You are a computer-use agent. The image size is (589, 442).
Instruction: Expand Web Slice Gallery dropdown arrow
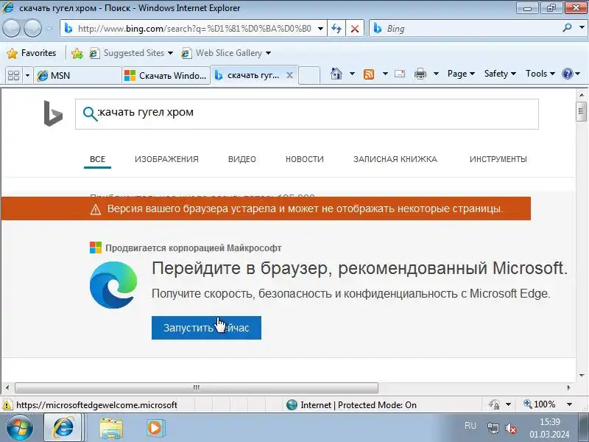click(268, 53)
